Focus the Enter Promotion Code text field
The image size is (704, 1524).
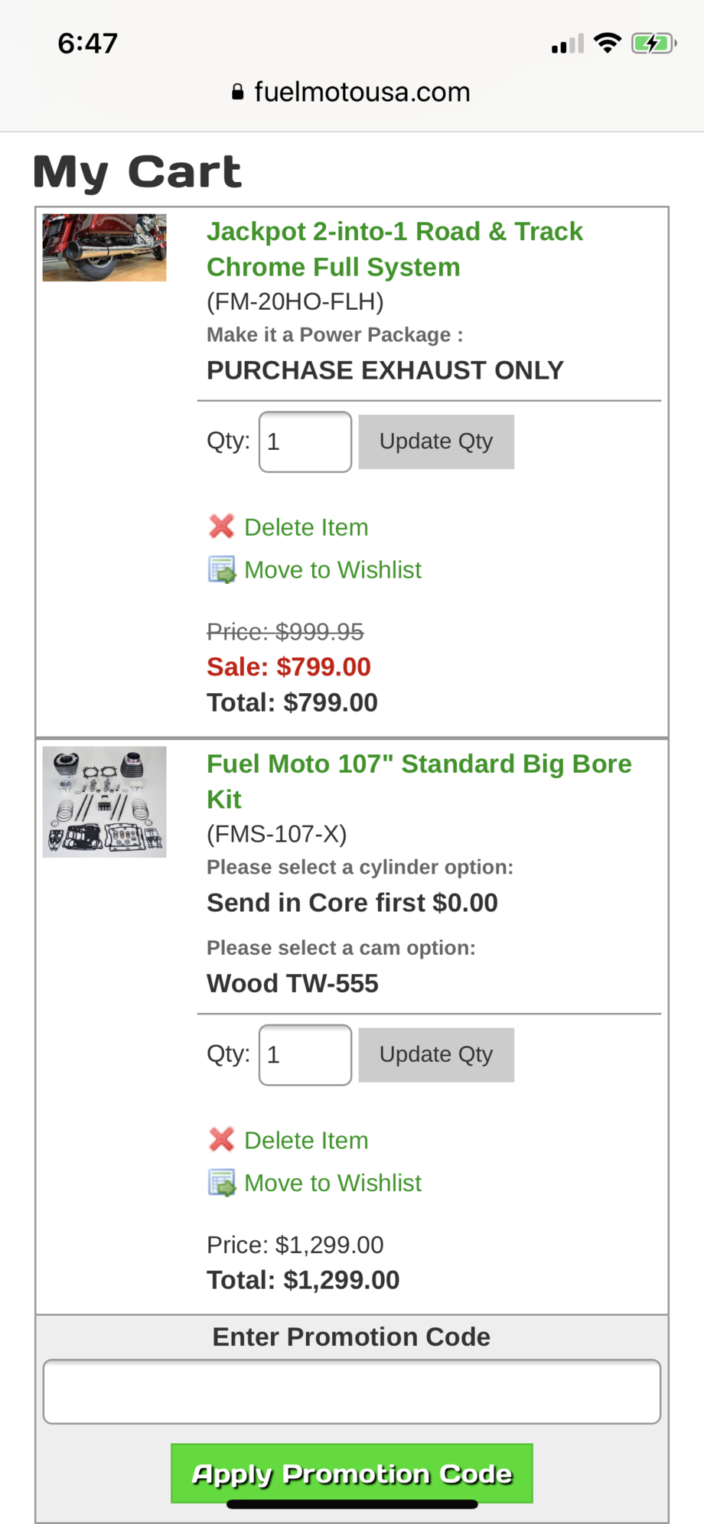coord(352,1392)
